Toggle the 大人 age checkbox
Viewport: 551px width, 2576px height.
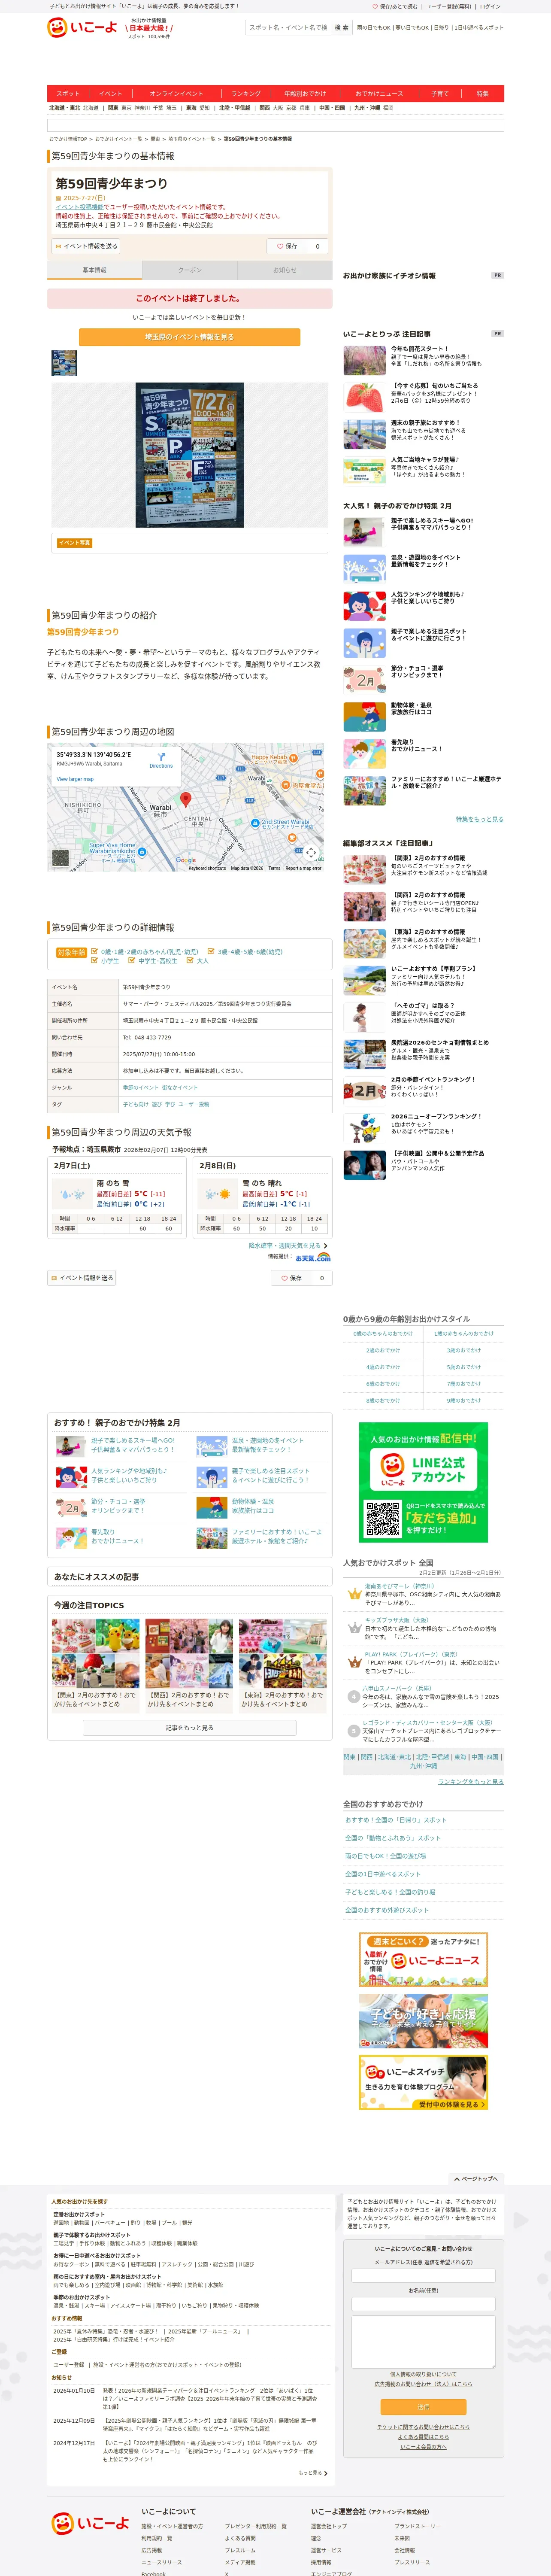point(190,961)
